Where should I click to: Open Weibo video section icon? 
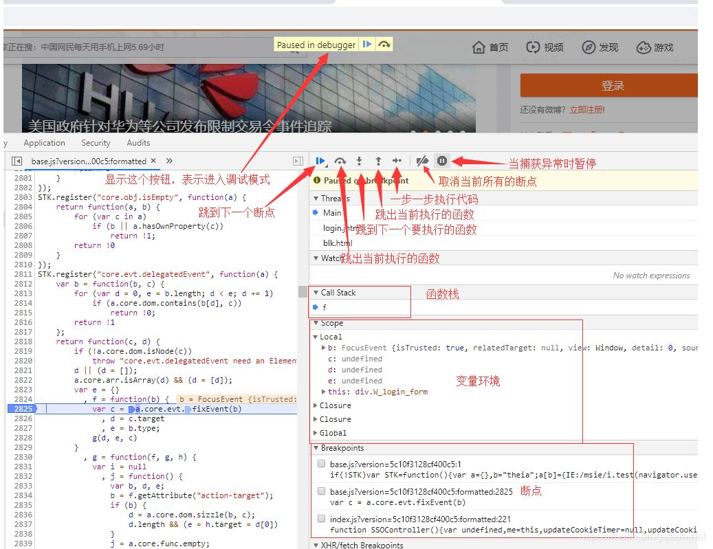click(532, 47)
